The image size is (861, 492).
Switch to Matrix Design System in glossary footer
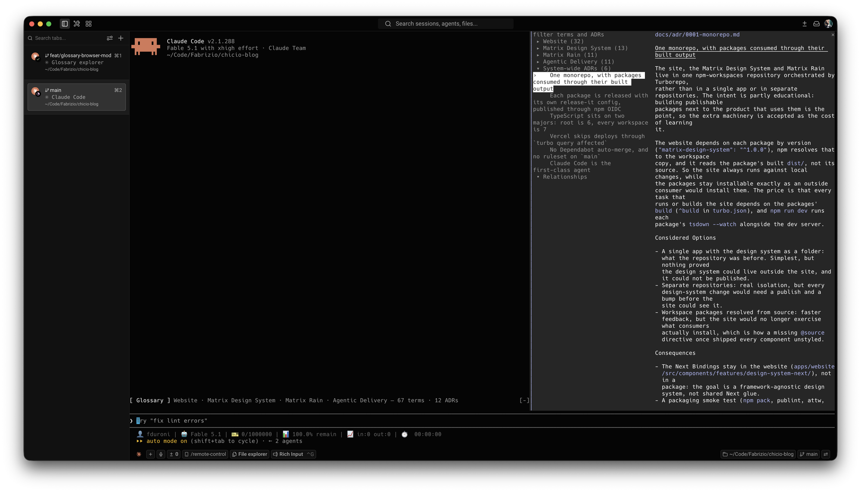242,400
